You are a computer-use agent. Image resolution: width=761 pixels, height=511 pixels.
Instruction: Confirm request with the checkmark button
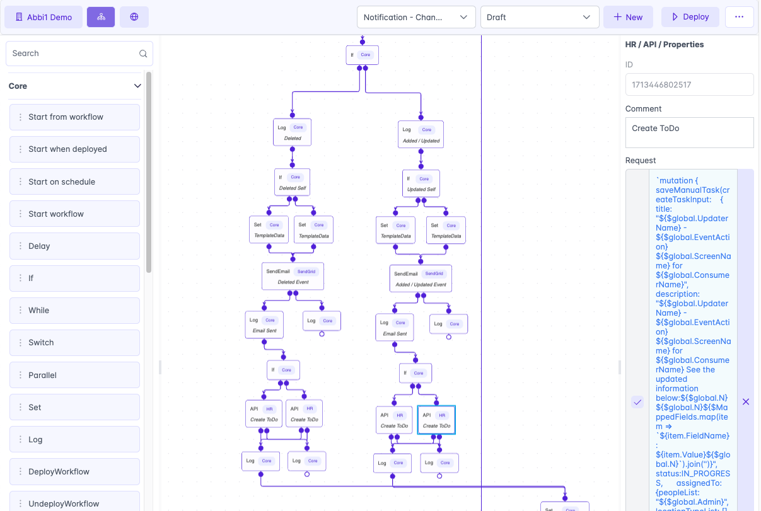pyautogui.click(x=637, y=402)
